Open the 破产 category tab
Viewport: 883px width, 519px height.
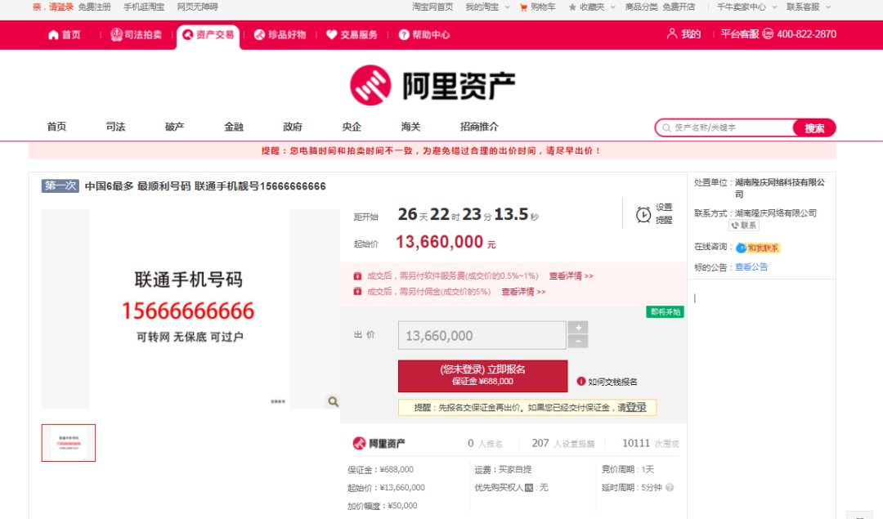pyautogui.click(x=175, y=127)
